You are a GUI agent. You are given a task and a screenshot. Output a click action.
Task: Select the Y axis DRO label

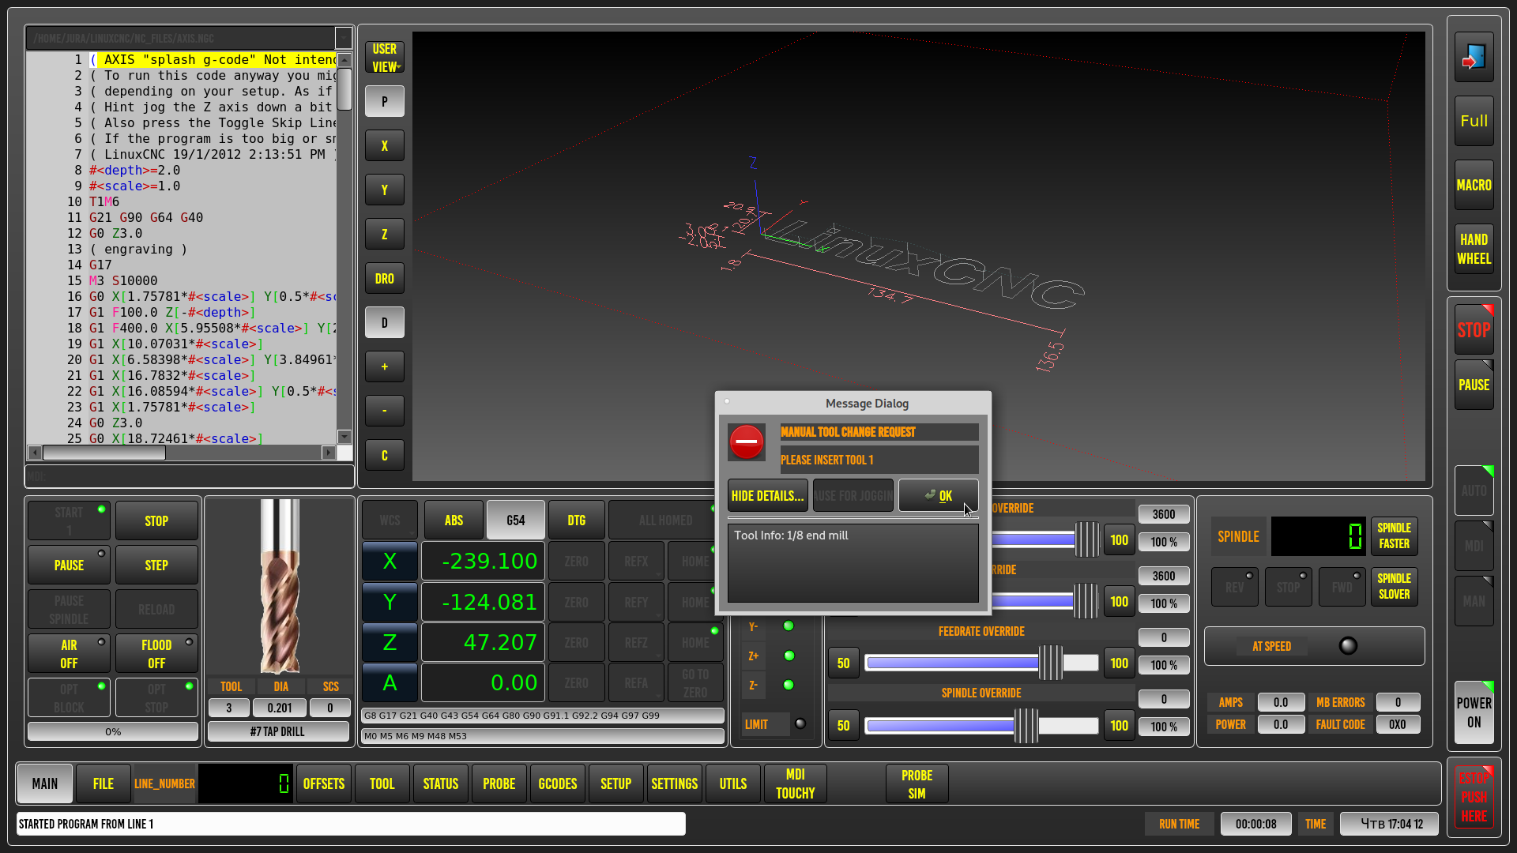click(390, 603)
